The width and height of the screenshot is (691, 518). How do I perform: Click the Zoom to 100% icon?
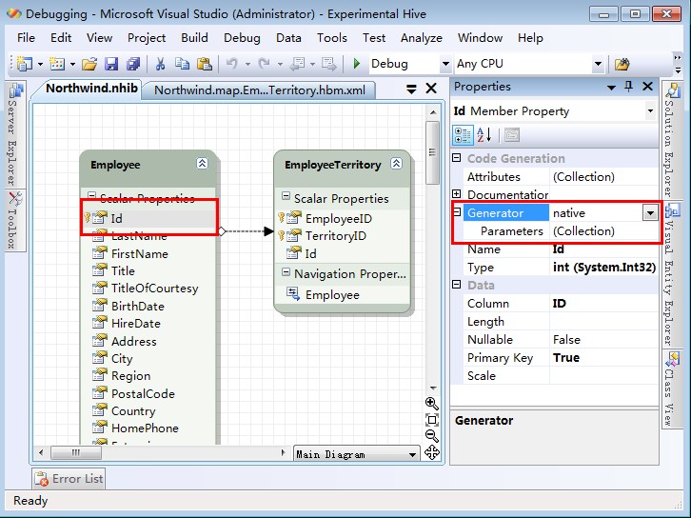pyautogui.click(x=432, y=420)
